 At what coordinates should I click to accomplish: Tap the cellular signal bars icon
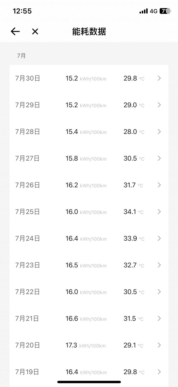coord(144,11)
